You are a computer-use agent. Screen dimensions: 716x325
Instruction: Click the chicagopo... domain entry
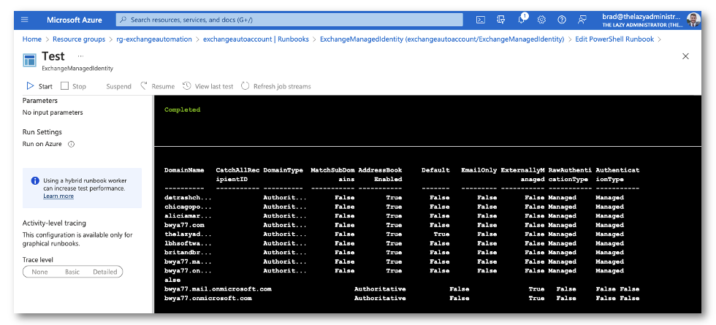pyautogui.click(x=188, y=207)
